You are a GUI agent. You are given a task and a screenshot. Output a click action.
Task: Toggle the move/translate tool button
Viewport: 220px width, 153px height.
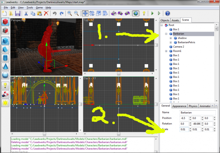(x=85, y=13)
